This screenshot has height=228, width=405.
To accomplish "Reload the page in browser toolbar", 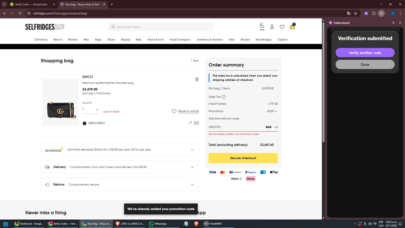I will tap(20, 13).
